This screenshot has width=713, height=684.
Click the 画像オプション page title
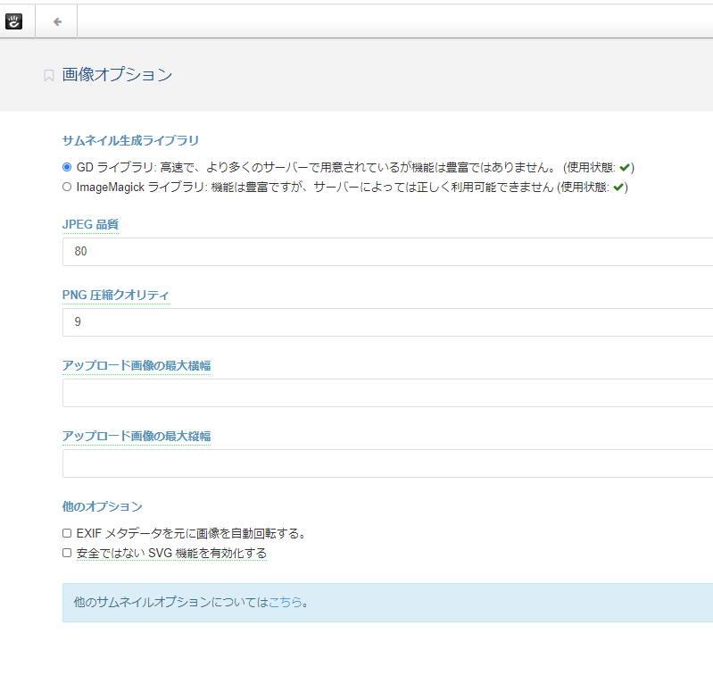(117, 75)
